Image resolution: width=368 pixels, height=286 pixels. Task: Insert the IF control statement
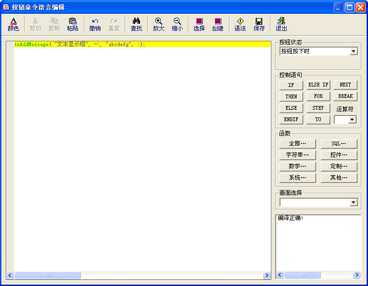(291, 85)
